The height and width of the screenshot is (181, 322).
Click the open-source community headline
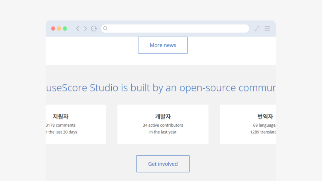[x=161, y=88]
